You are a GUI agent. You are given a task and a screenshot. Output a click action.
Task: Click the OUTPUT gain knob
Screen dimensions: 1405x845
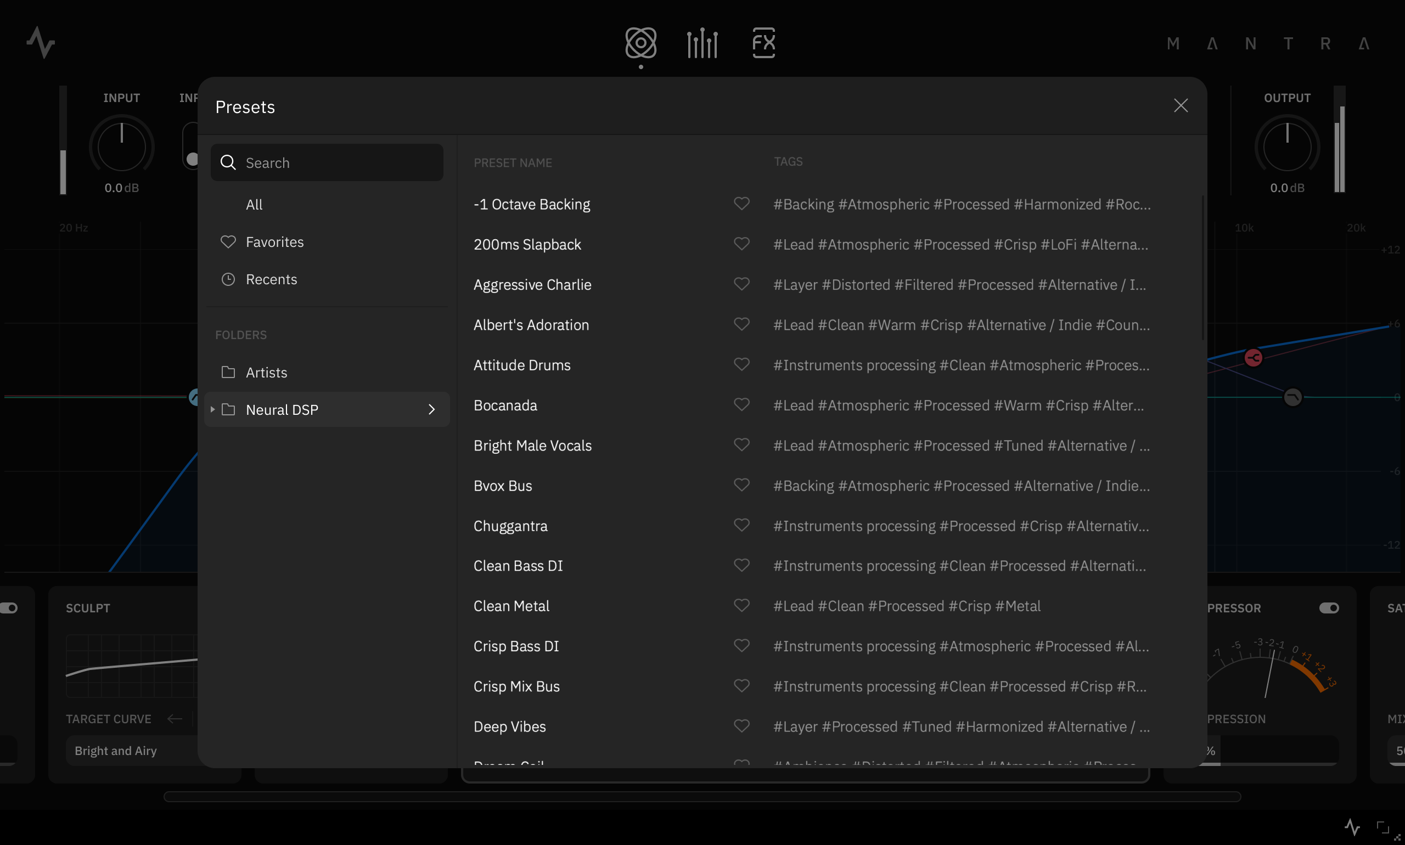coord(1287,146)
